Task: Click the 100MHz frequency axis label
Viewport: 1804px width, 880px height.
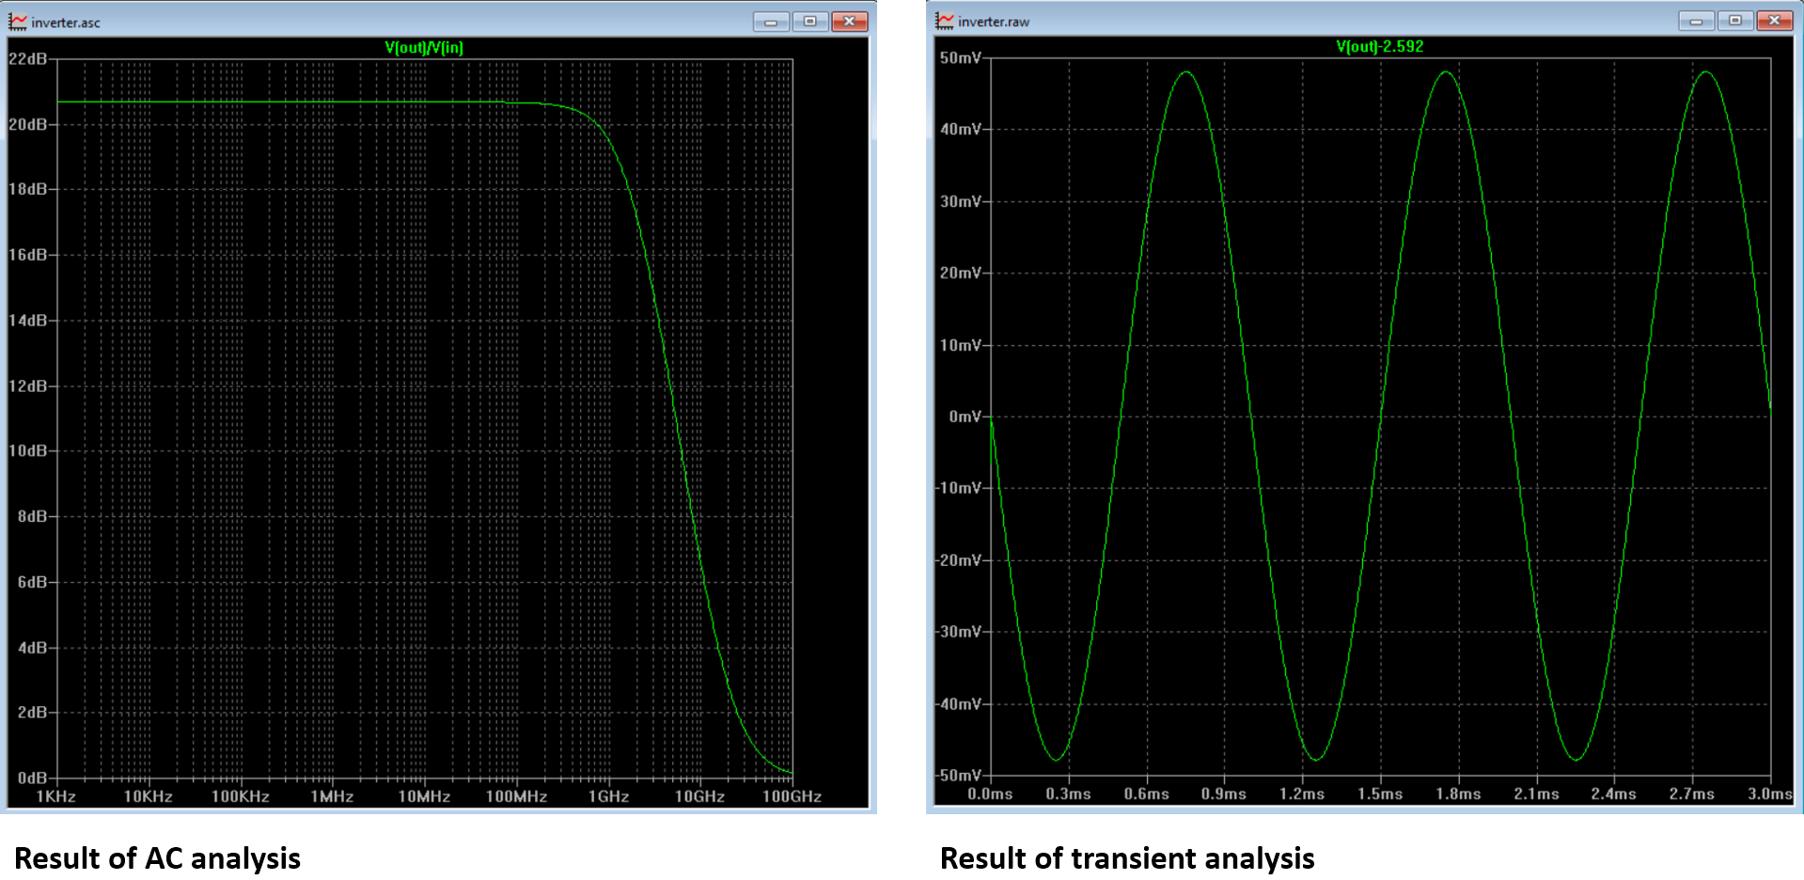Action: click(x=516, y=796)
